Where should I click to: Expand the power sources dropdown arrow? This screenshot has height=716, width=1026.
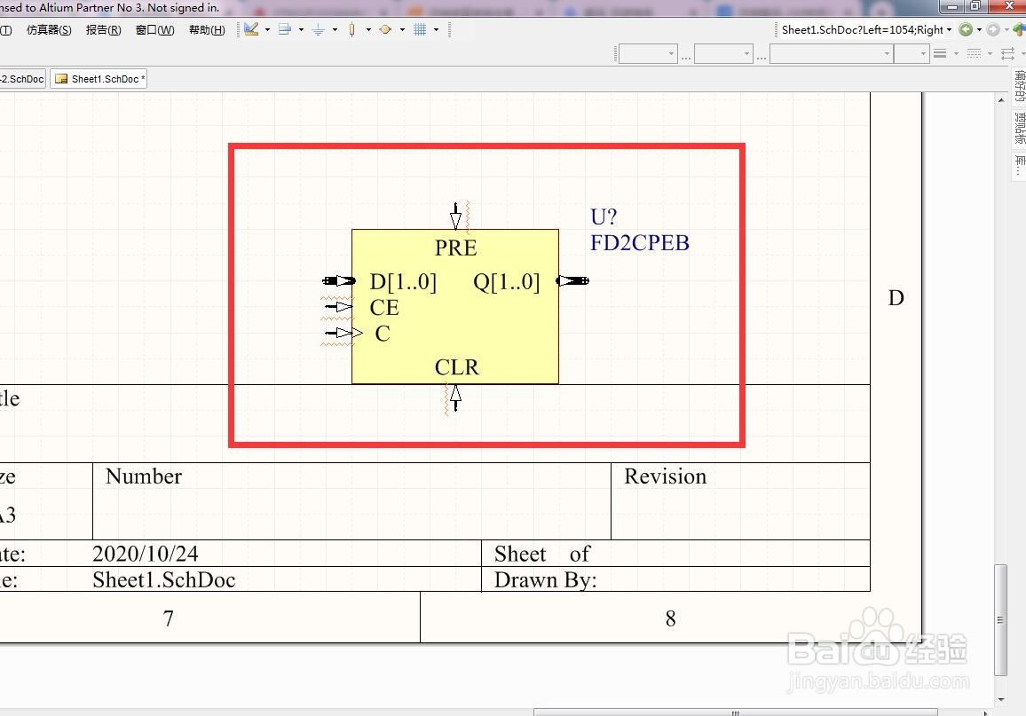pyautogui.click(x=335, y=29)
